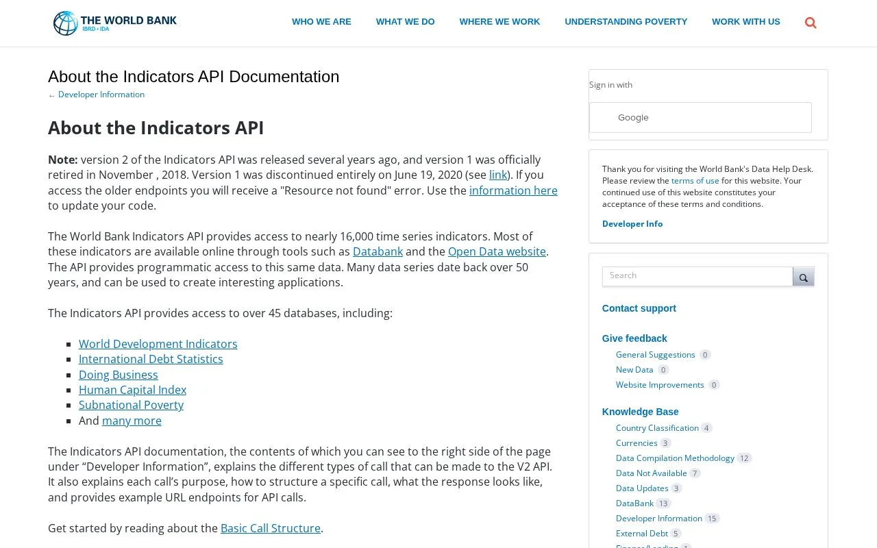Open DataBank topic in Knowledge Base
Screen dimensions: 877x548
tap(634, 503)
